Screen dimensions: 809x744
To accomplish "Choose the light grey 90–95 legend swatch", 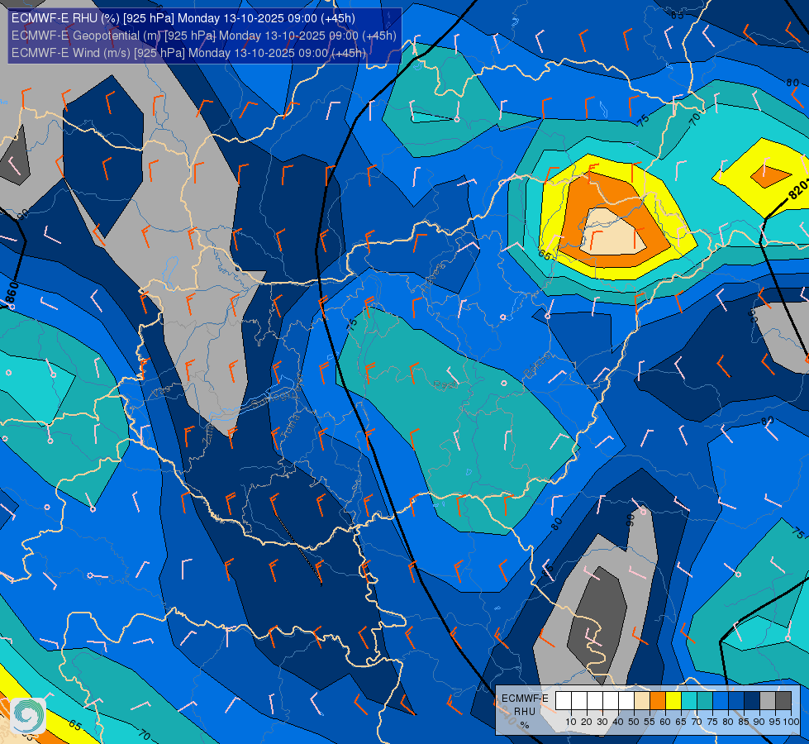I will coord(768,701).
